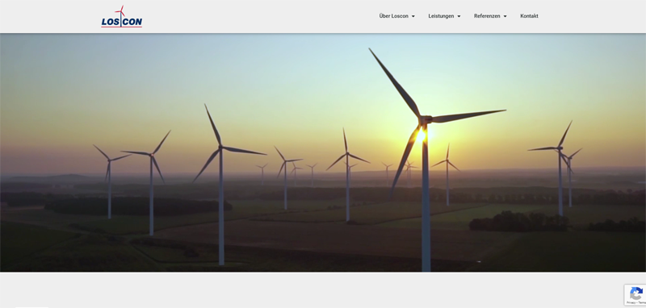The width and height of the screenshot is (646, 308).
Task: Expand the Referenzen dropdown arrow
Action: (505, 16)
